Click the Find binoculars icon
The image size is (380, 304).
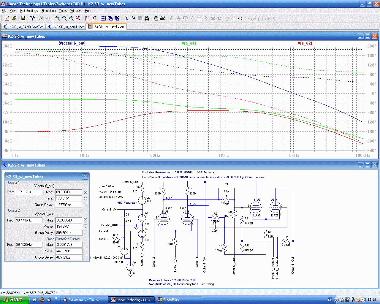(147, 18)
